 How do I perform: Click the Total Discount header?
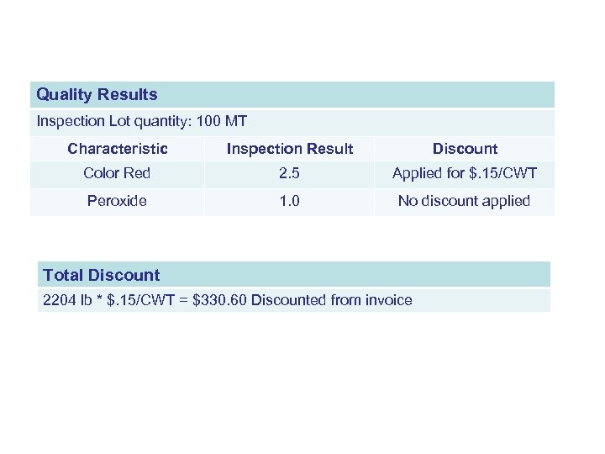click(101, 275)
